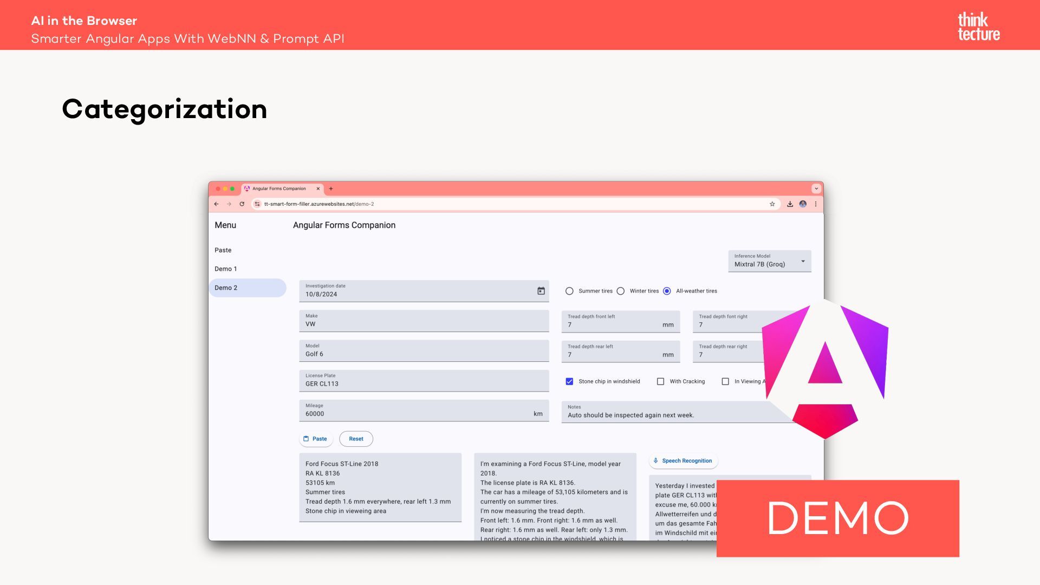The image size is (1040, 585).
Task: Open a new browser tab with plus
Action: (331, 189)
